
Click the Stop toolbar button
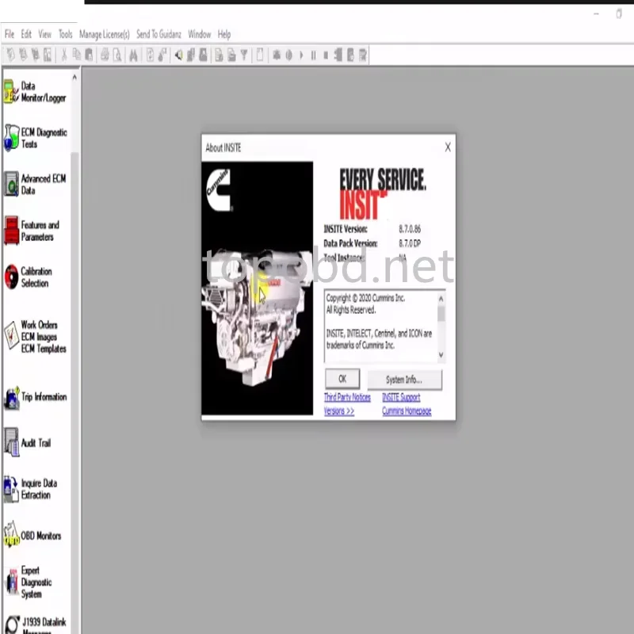[x=326, y=55]
